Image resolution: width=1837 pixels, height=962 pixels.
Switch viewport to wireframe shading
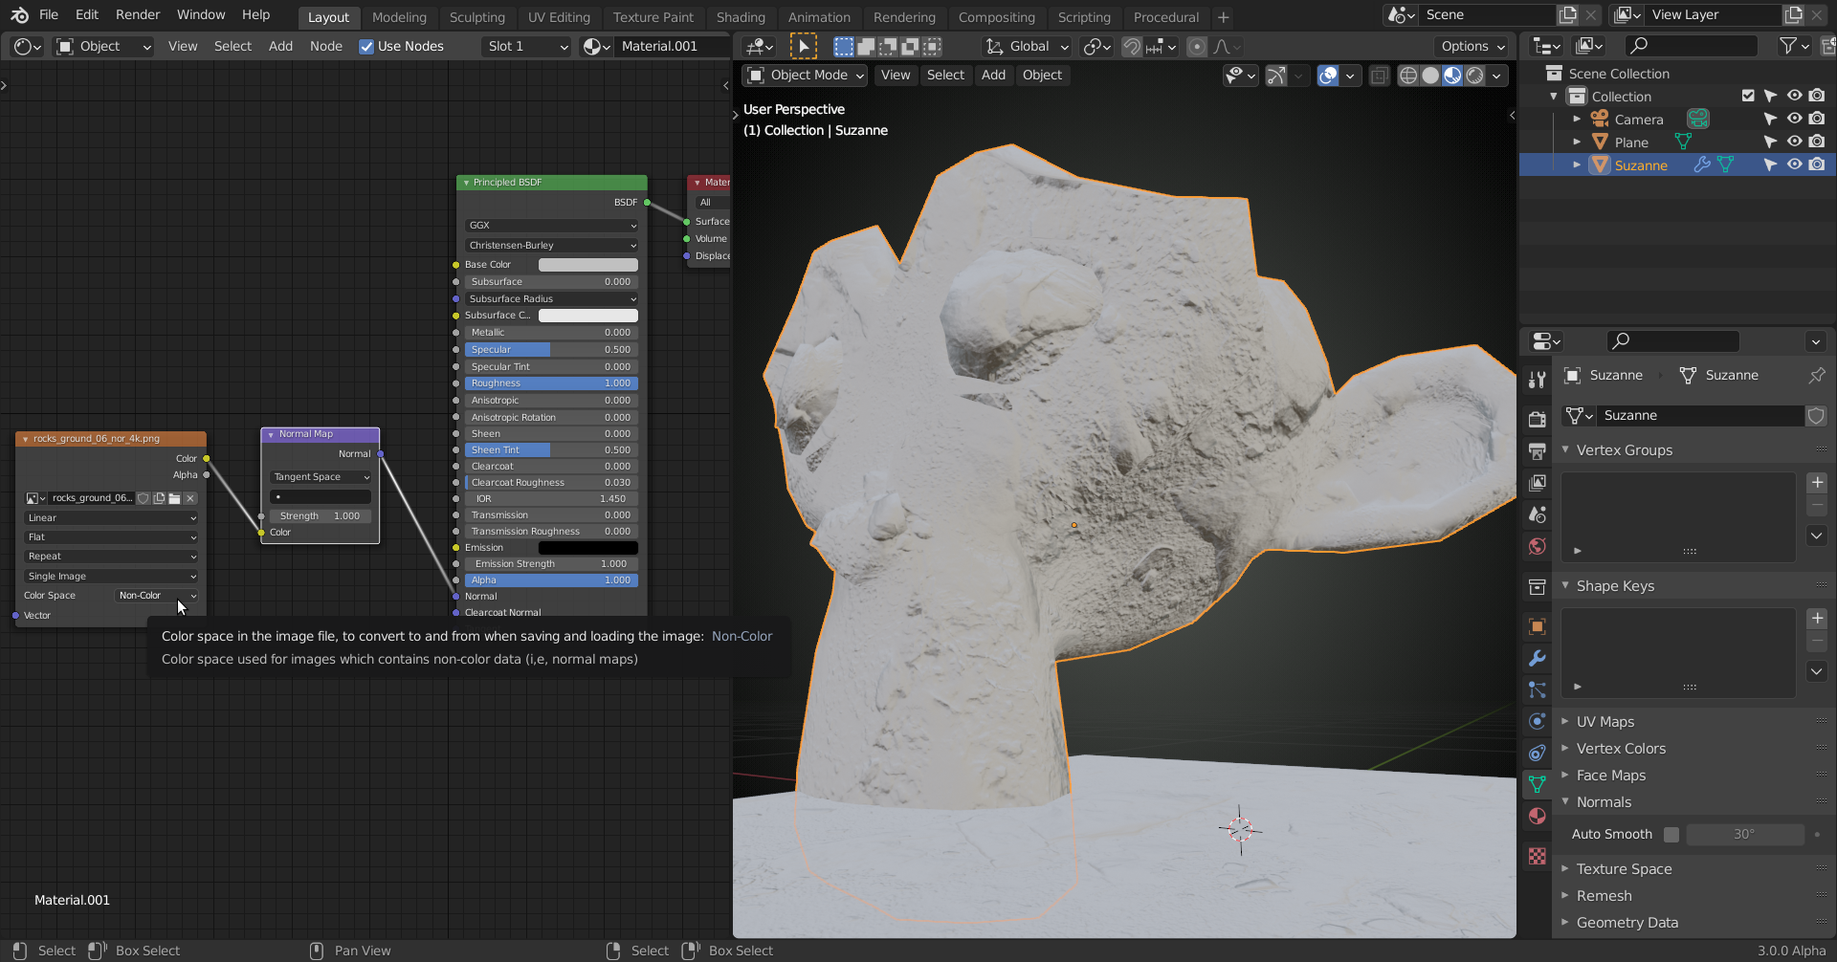1407,76
